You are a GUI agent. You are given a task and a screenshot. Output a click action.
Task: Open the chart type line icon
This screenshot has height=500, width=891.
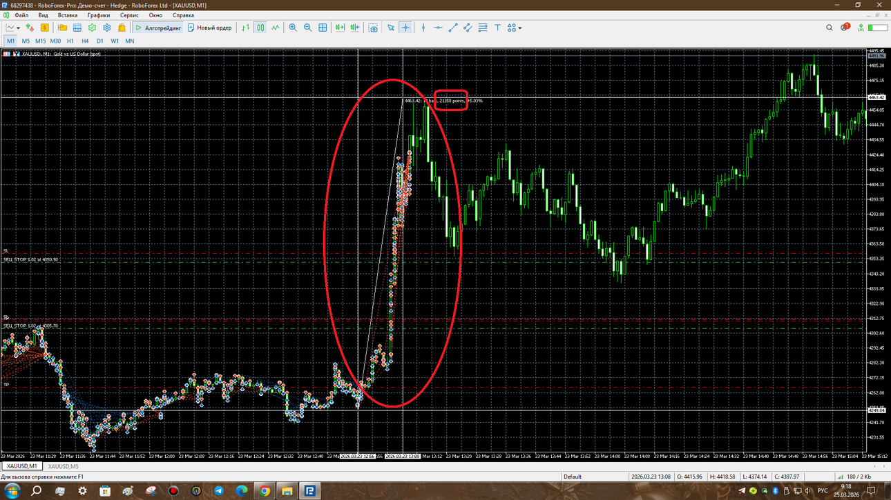pyautogui.click(x=10, y=28)
